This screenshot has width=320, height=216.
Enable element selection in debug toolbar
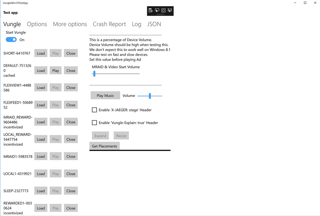(157, 10)
